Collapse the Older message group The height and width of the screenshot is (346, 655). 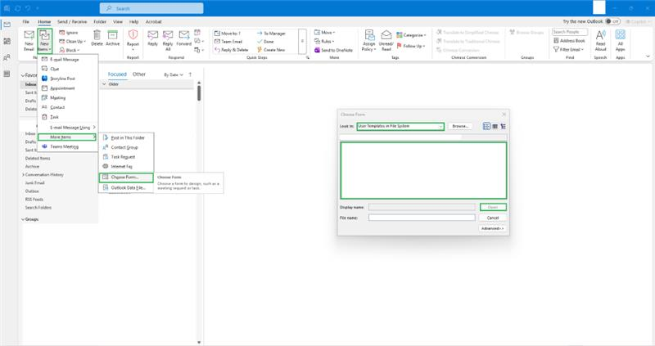pos(105,84)
